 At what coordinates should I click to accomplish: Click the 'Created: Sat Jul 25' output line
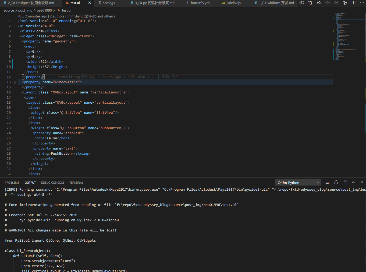[x=41, y=215]
